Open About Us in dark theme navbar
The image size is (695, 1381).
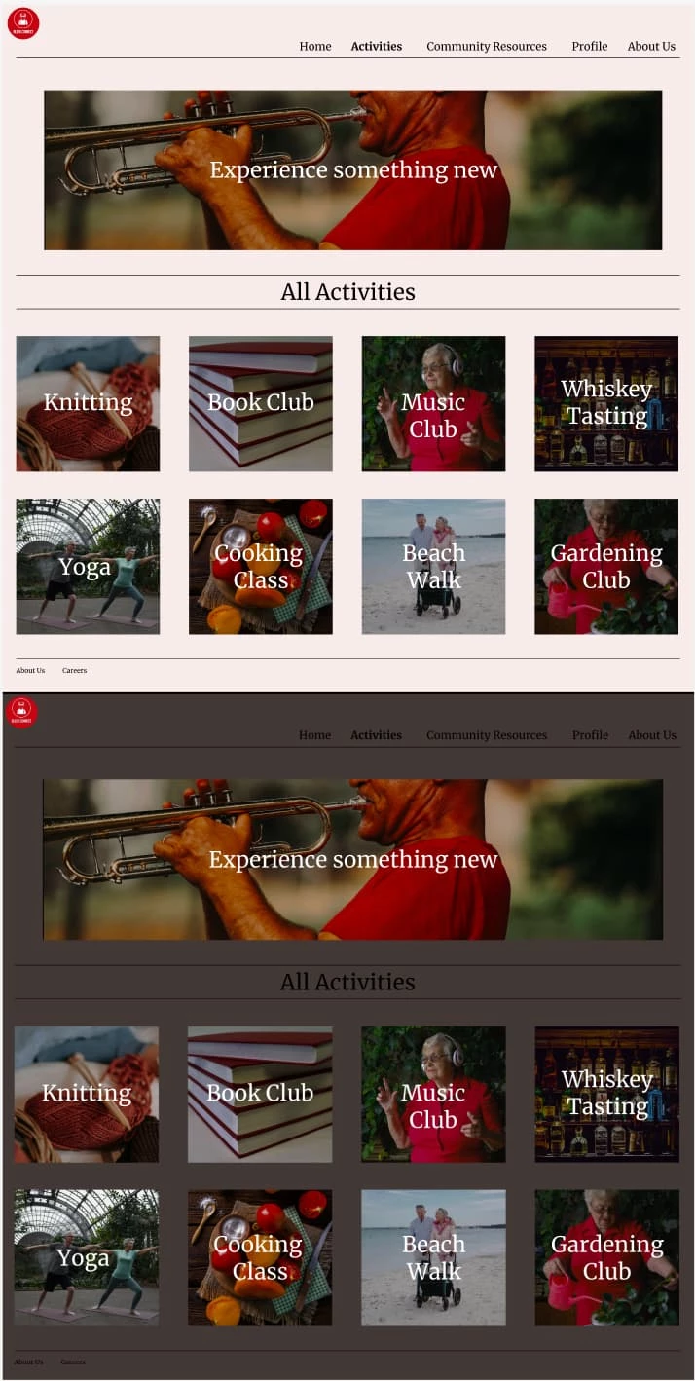click(652, 735)
